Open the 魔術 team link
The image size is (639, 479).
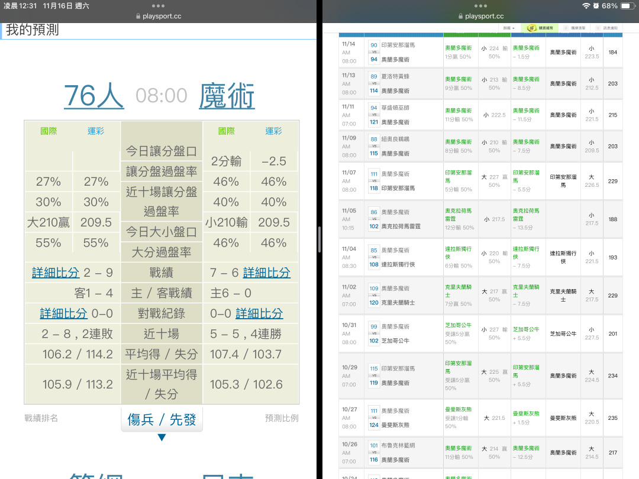click(227, 96)
